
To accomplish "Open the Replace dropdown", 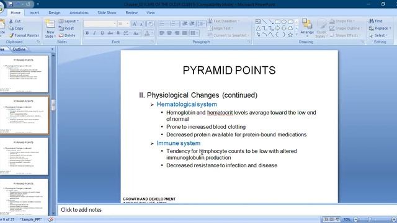I will [x=380, y=28].
